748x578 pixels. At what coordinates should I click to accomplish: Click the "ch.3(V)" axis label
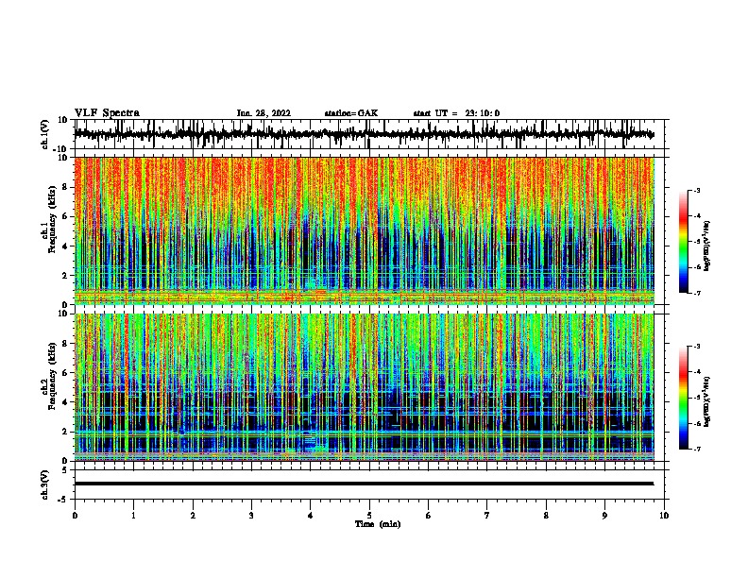(x=45, y=485)
